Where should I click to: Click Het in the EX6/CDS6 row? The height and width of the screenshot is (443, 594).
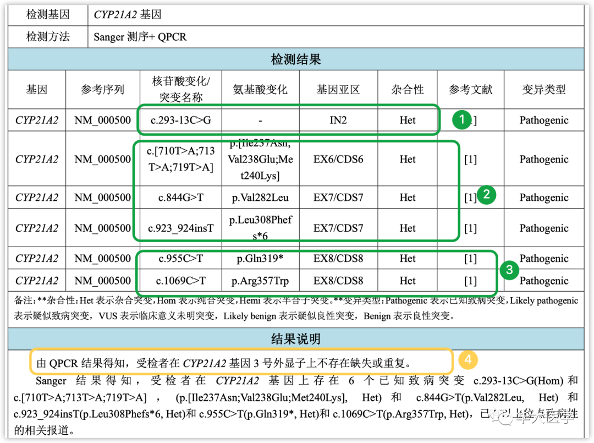pos(408,160)
